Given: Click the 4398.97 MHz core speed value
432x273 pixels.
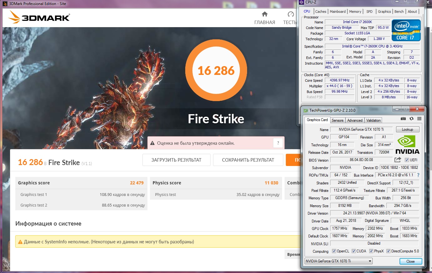Looking at the screenshot, I should 340,80.
